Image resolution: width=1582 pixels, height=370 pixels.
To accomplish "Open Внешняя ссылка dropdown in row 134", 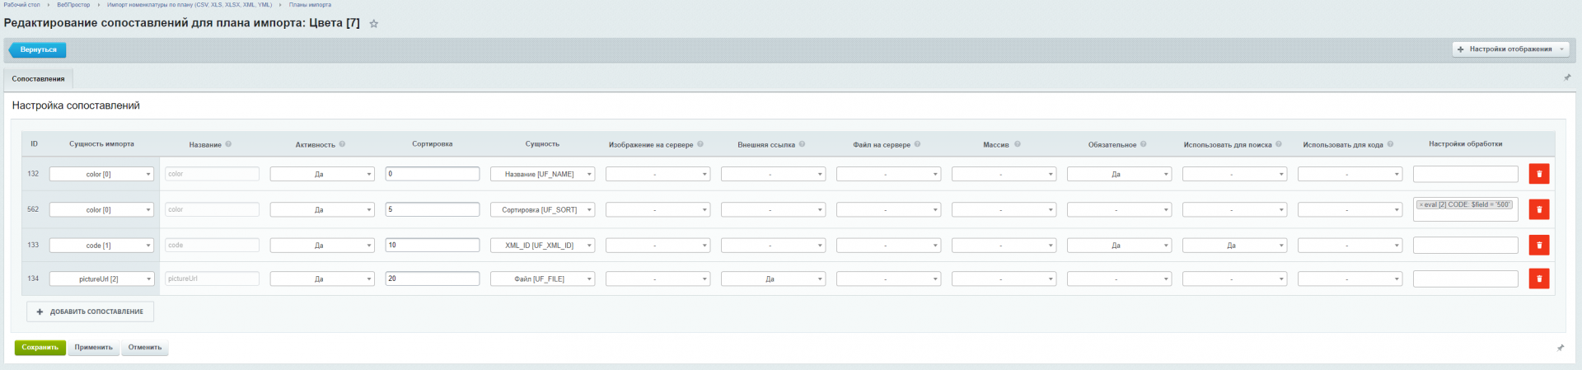I will click(x=773, y=279).
